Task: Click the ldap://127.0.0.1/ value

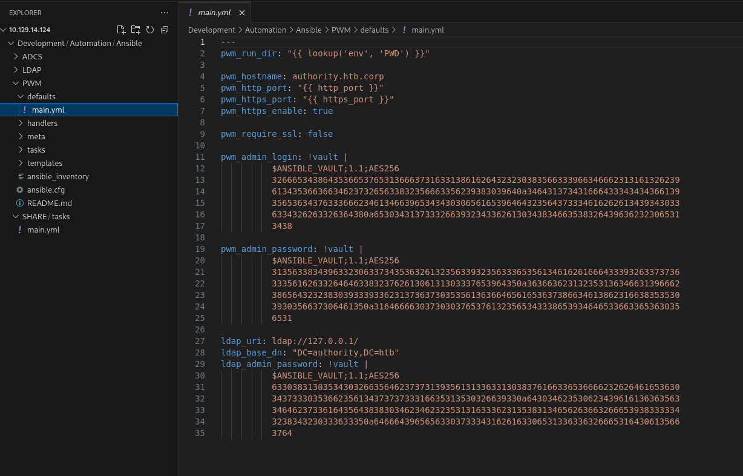Action: (x=315, y=341)
